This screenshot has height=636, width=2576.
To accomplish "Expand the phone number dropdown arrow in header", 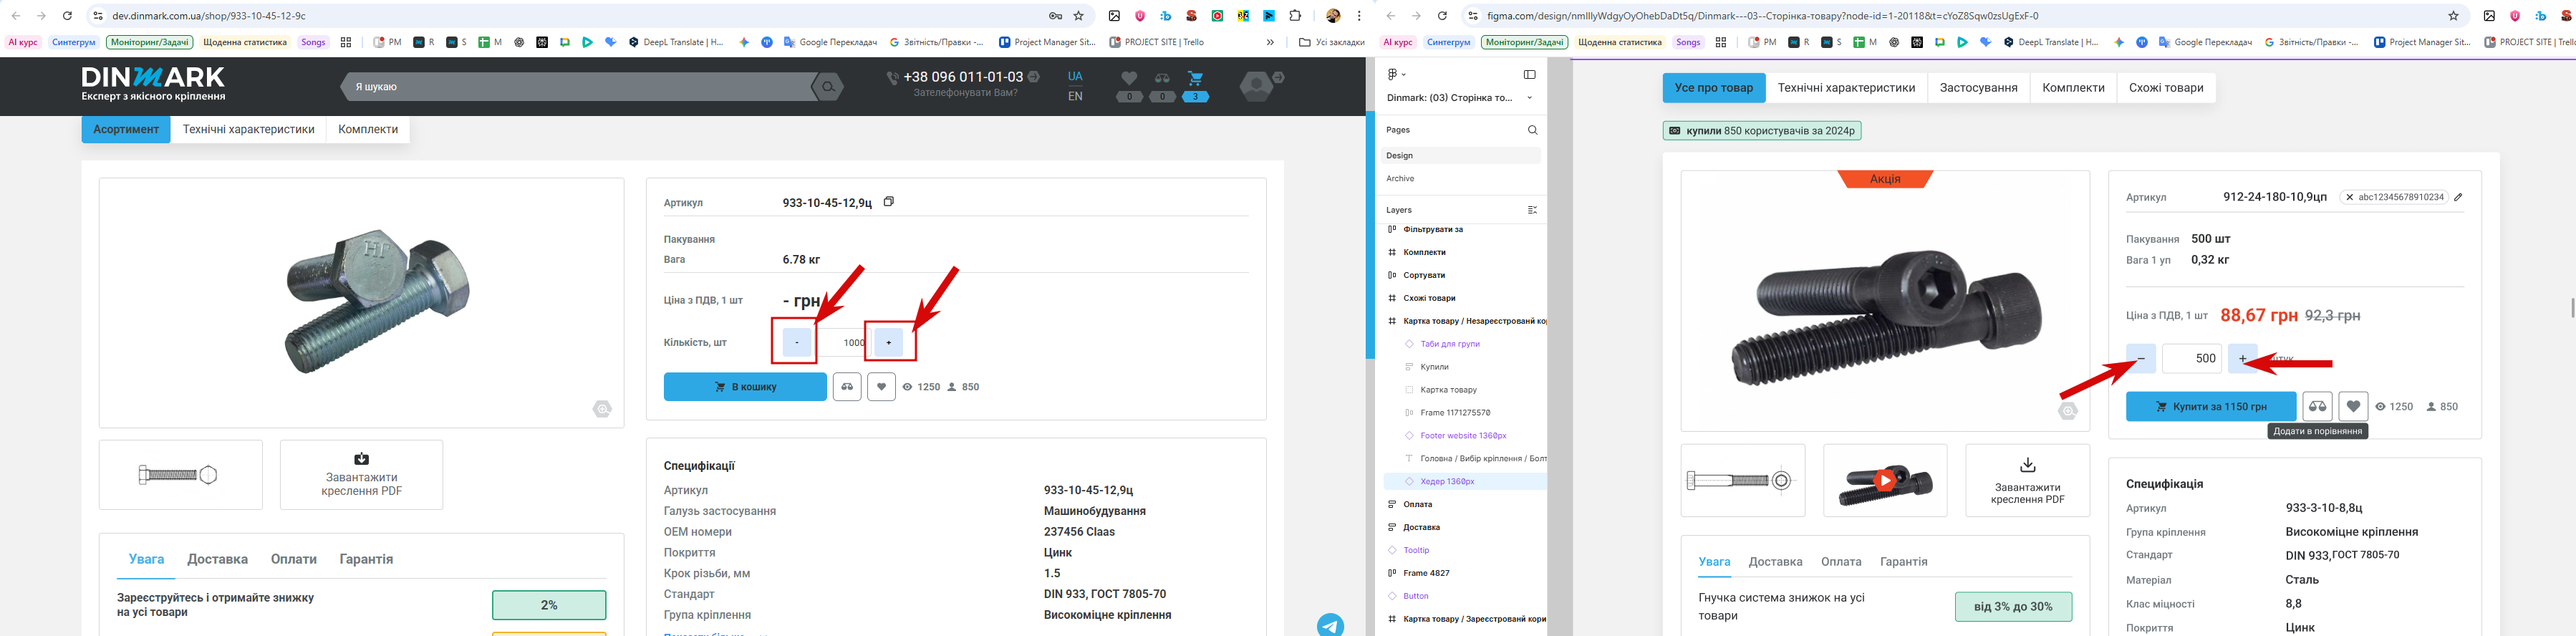I will coord(1034,77).
